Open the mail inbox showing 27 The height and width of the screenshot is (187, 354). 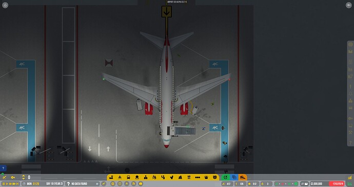click(x=304, y=184)
